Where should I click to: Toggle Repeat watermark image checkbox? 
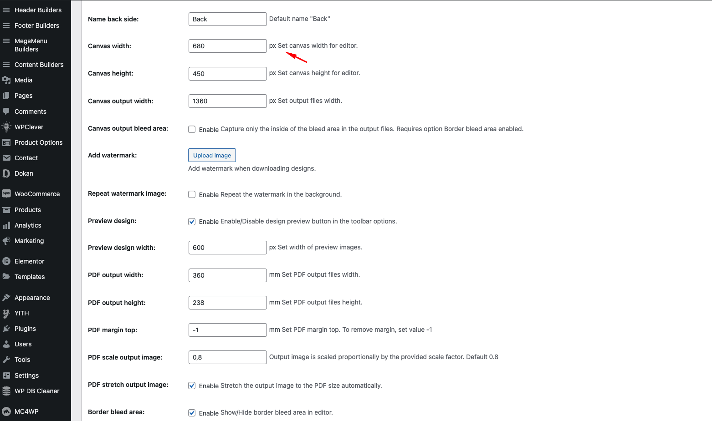click(192, 194)
